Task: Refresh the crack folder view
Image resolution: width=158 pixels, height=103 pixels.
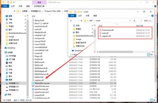Action: click(134, 21)
